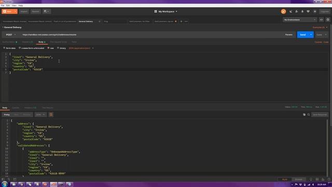Select the raw radio button
Screen dimensions: 332x187
coord(48,48)
